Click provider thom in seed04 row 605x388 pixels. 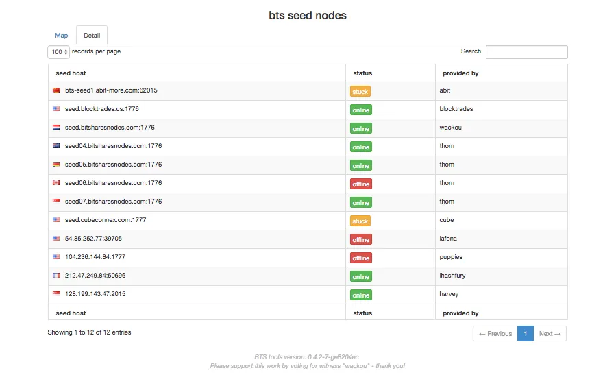(x=447, y=146)
